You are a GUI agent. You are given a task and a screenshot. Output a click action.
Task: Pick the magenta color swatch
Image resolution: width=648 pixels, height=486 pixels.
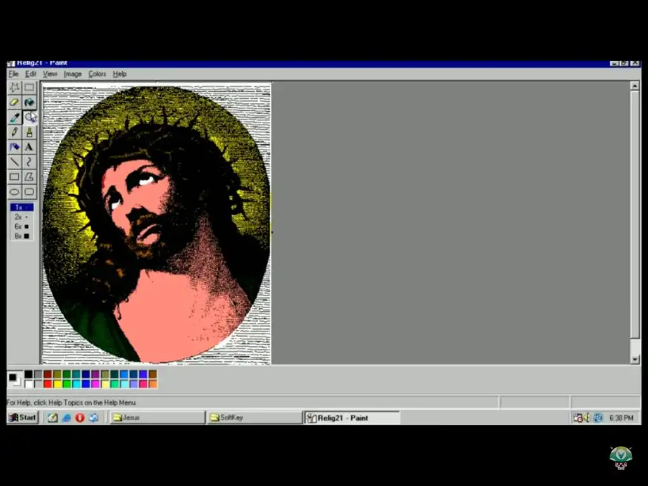tap(96, 384)
